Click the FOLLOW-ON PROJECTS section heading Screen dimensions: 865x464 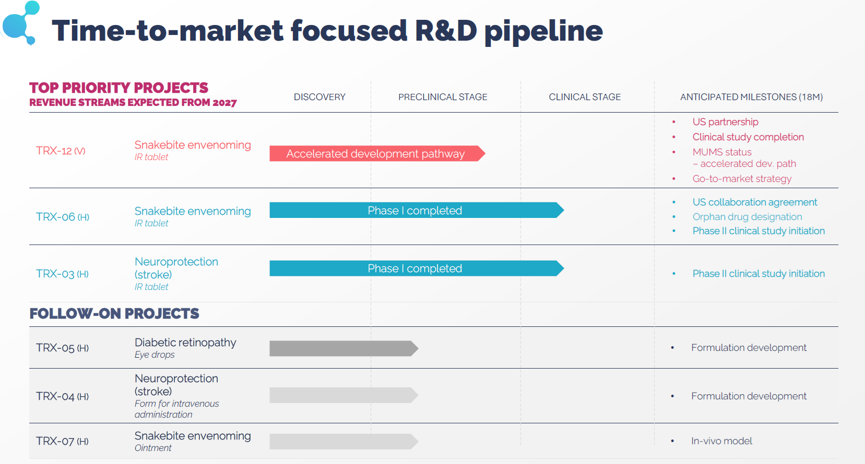point(114,314)
